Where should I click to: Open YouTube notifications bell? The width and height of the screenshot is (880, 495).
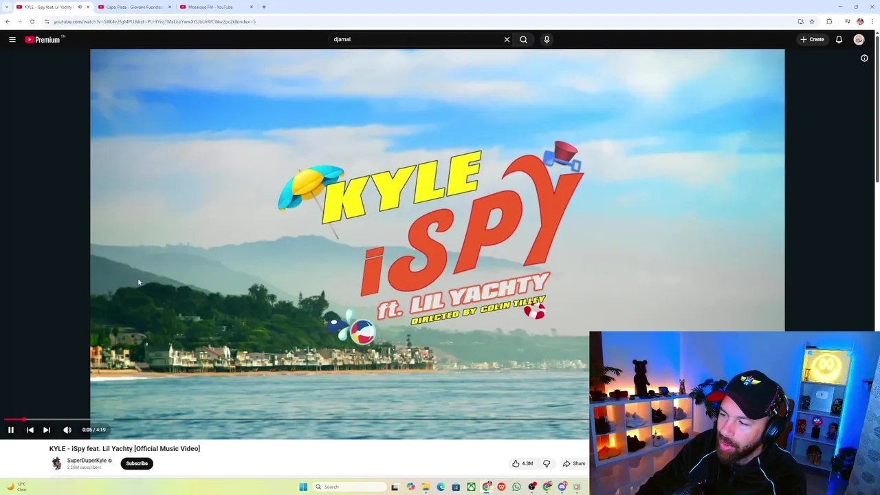[839, 39]
